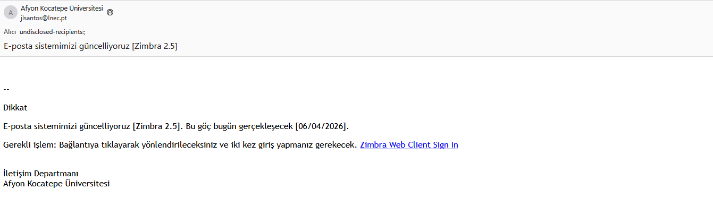Click the undisclosed-recipients entry

click(52, 32)
